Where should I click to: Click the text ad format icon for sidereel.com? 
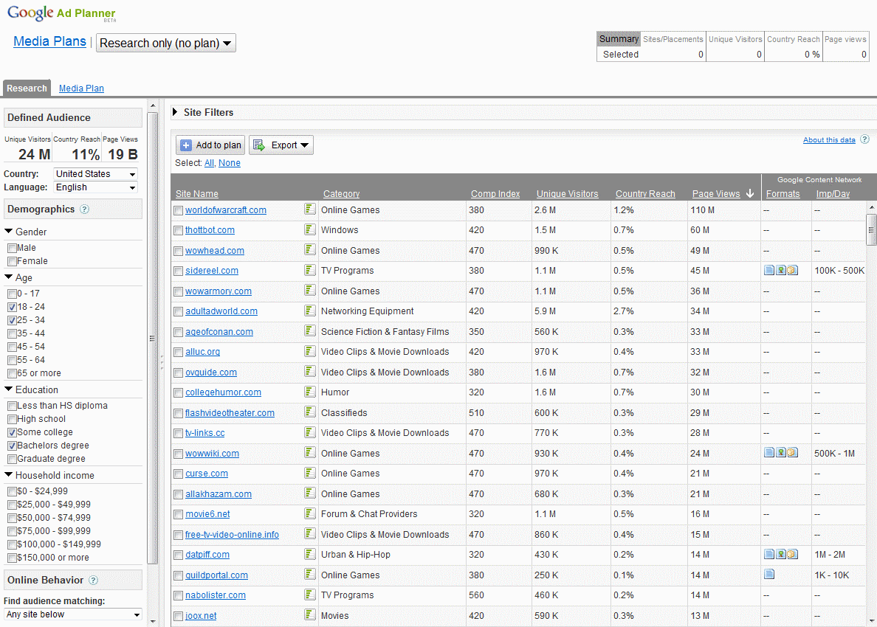coord(769,271)
